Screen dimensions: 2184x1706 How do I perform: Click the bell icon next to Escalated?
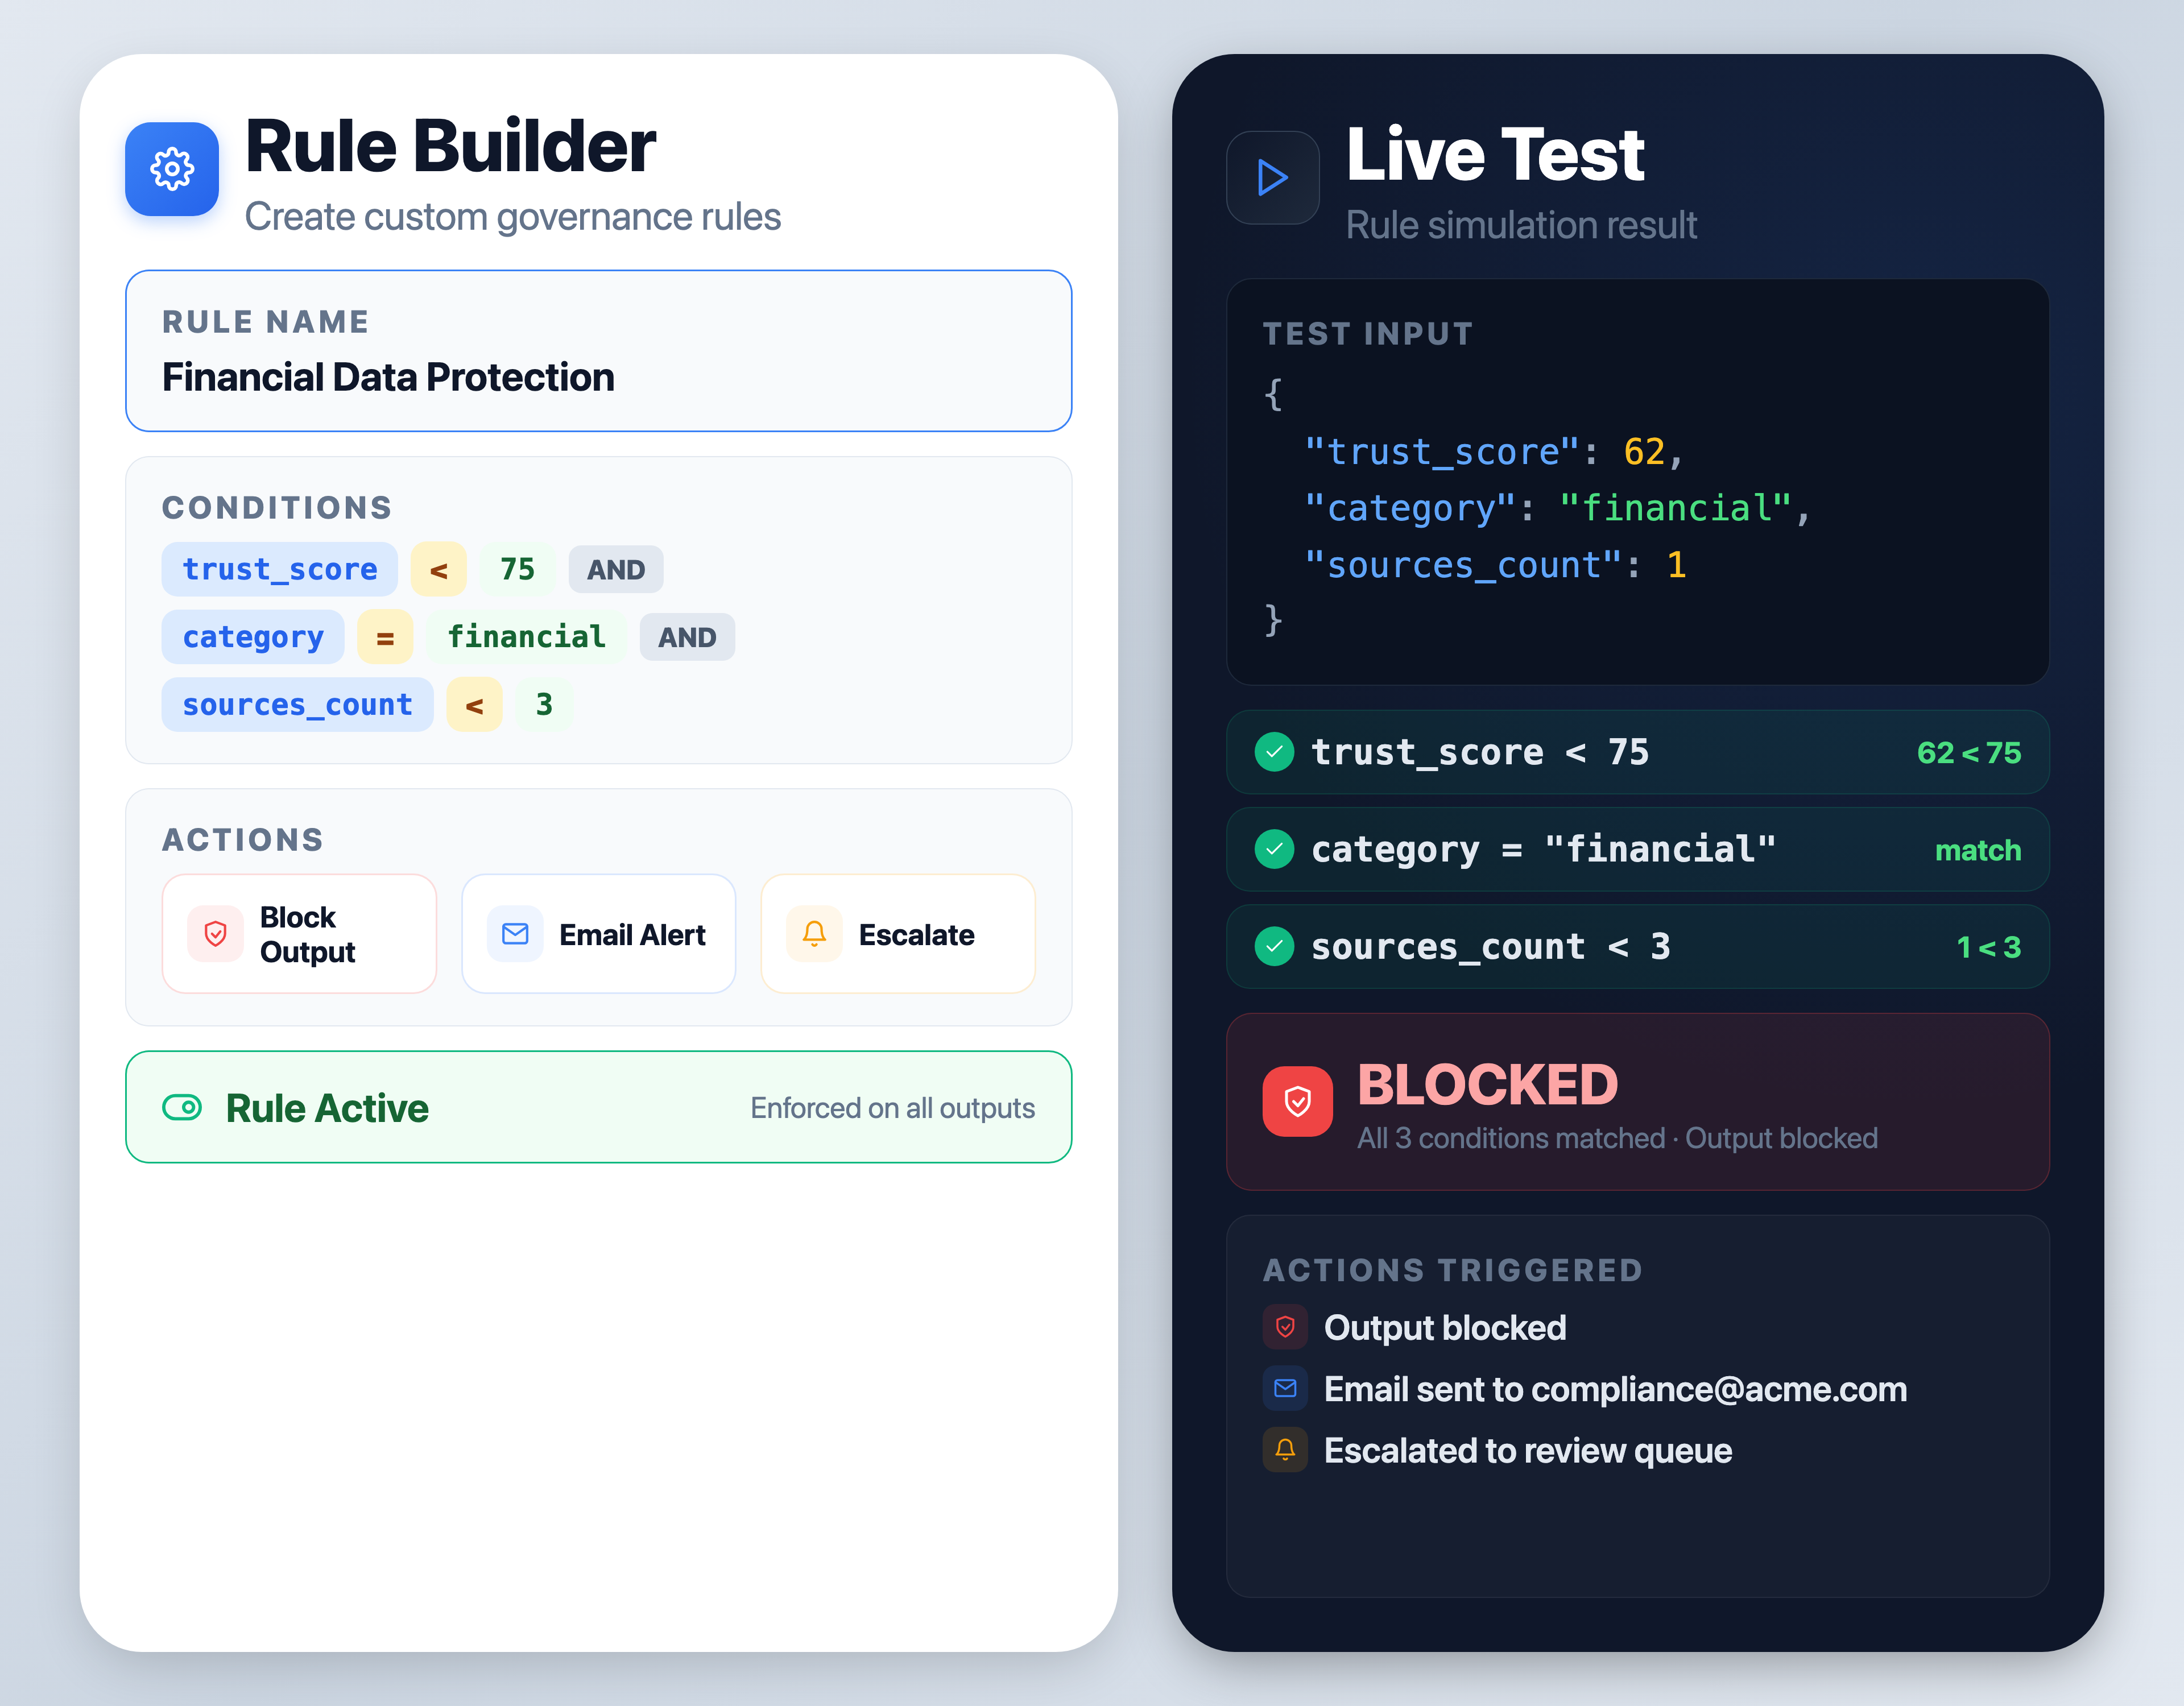coord(1285,1449)
